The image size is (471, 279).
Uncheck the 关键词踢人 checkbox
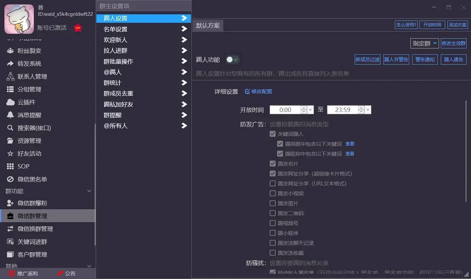coord(273,134)
